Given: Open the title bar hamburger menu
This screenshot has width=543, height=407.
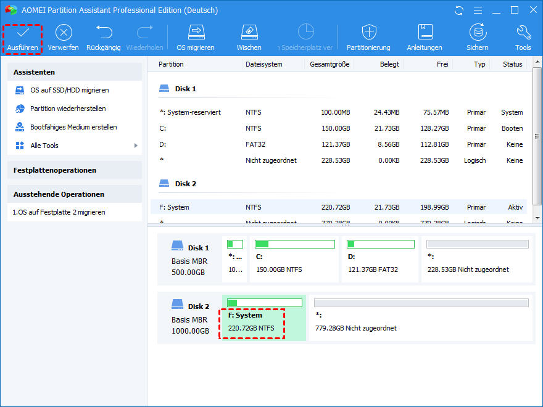Looking at the screenshot, I should (x=477, y=10).
